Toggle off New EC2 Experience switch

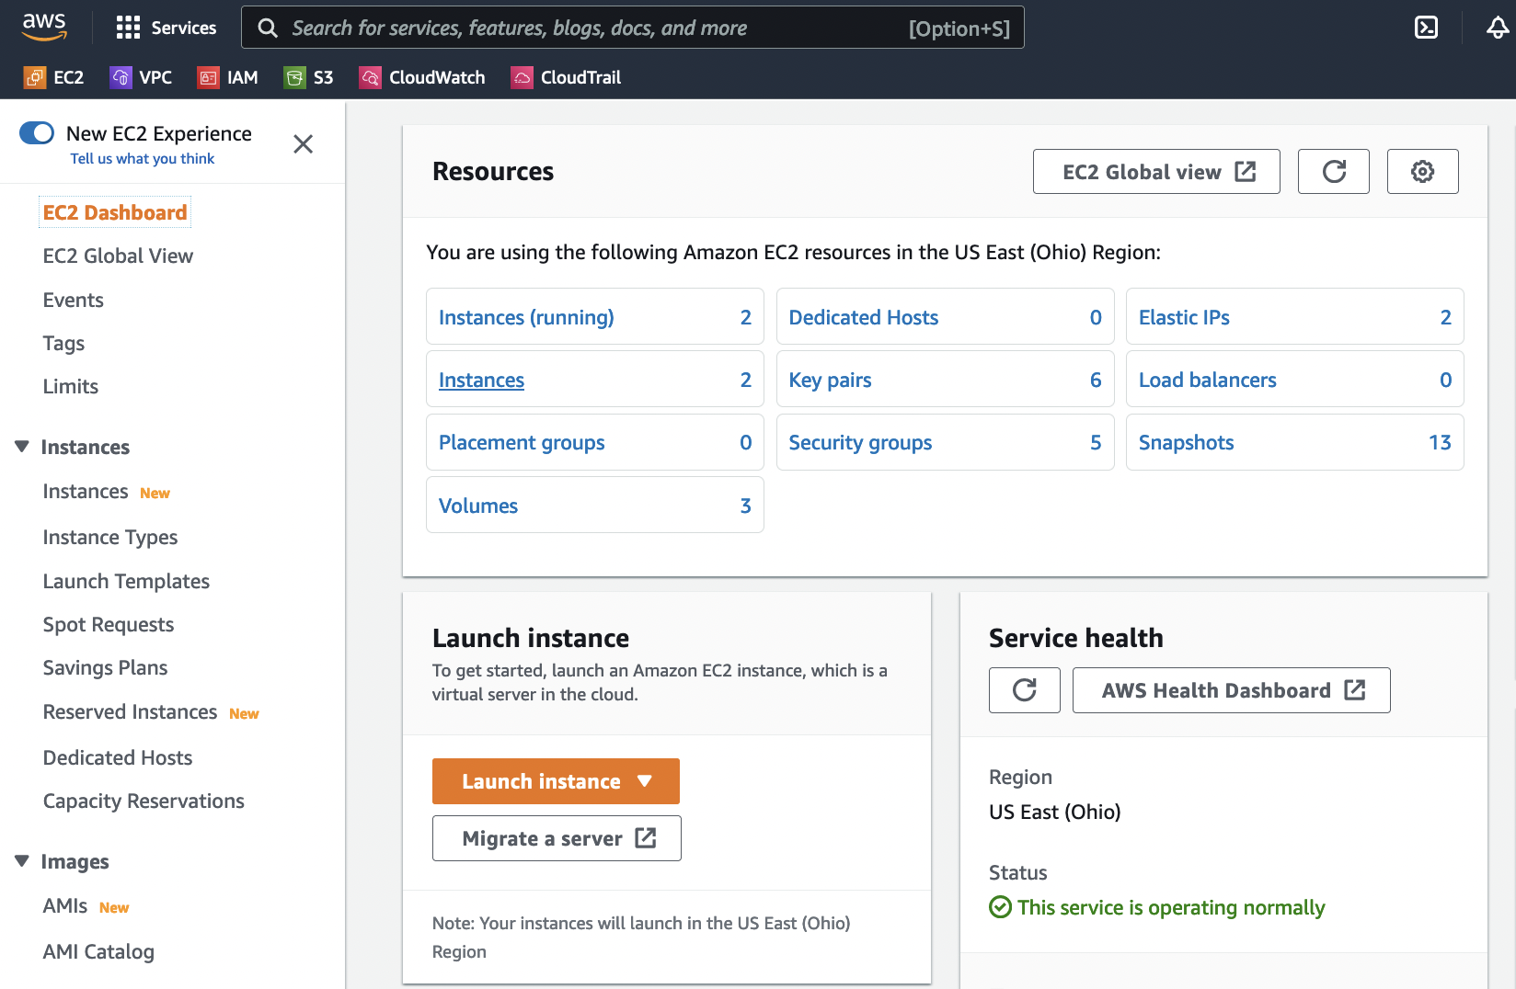37,133
